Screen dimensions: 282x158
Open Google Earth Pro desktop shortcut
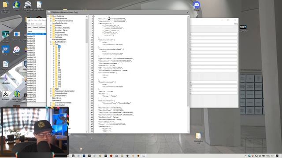[28, 7]
